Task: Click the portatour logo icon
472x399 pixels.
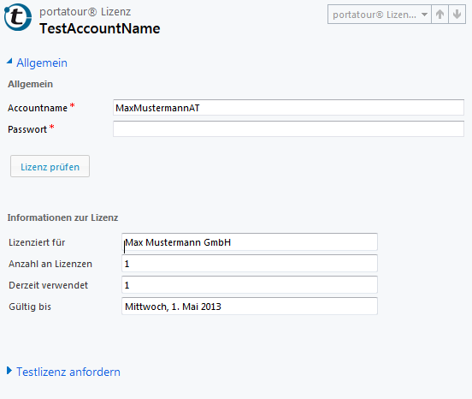Action: [x=17, y=17]
